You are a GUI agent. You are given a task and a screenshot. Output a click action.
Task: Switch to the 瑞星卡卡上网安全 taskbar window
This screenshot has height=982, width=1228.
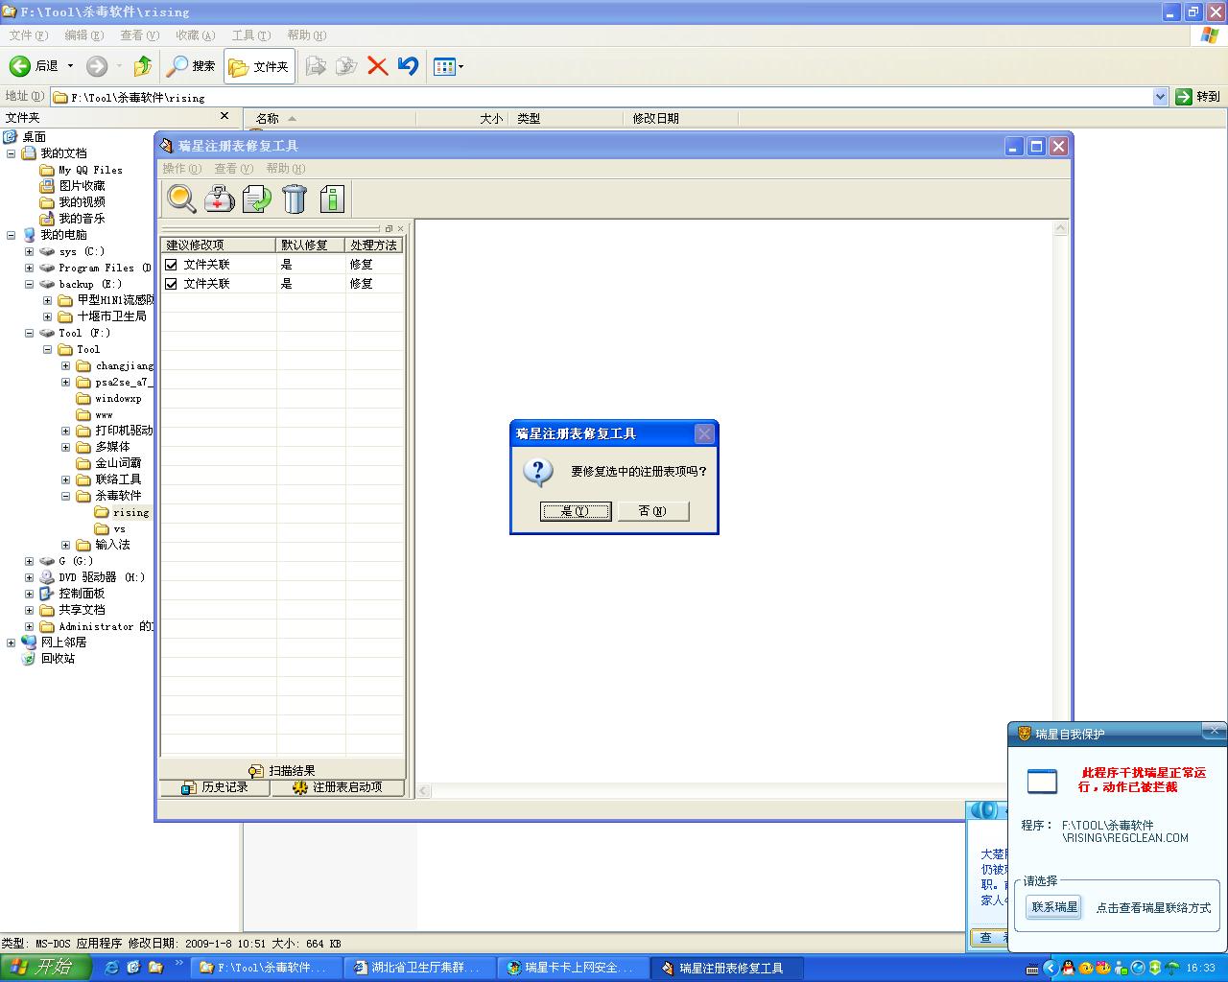(573, 968)
